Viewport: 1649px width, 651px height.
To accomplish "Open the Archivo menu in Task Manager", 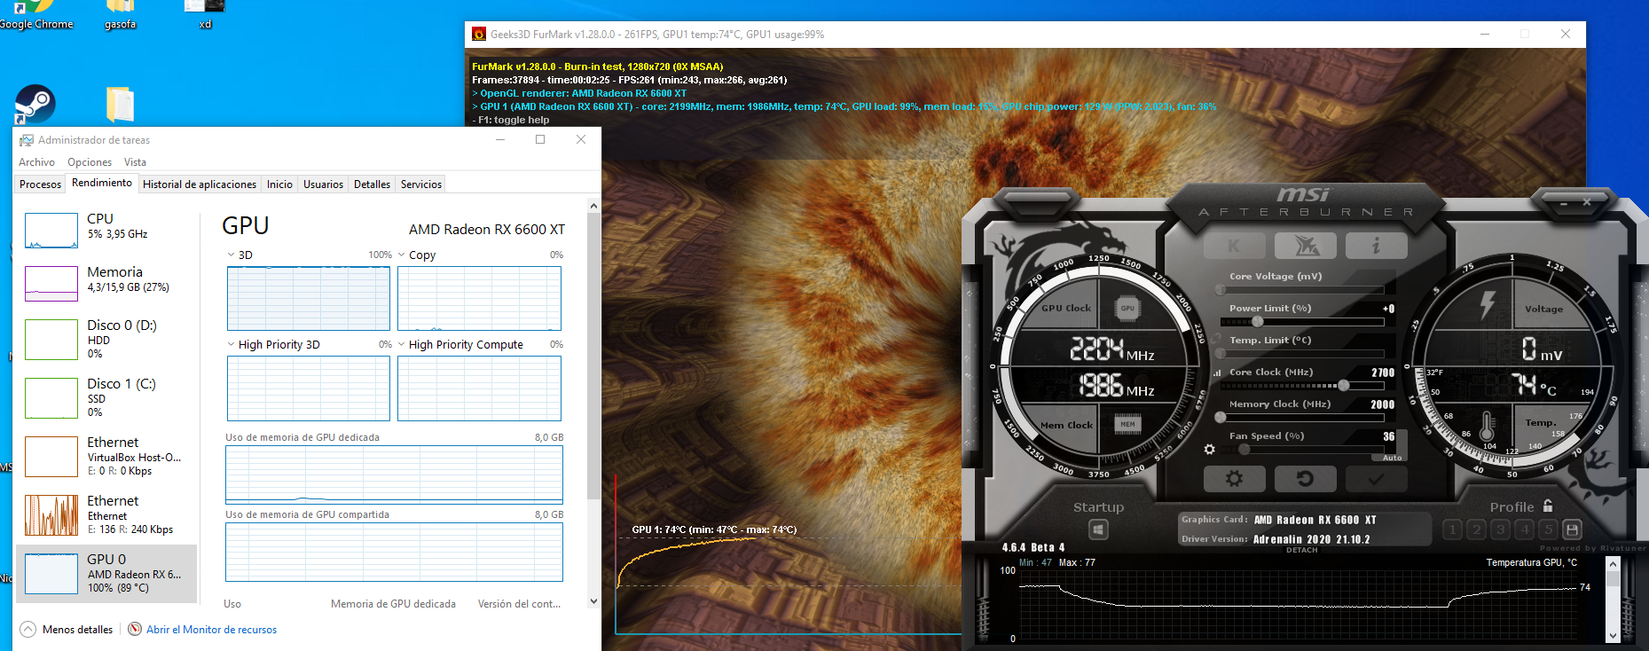I will pos(36,162).
